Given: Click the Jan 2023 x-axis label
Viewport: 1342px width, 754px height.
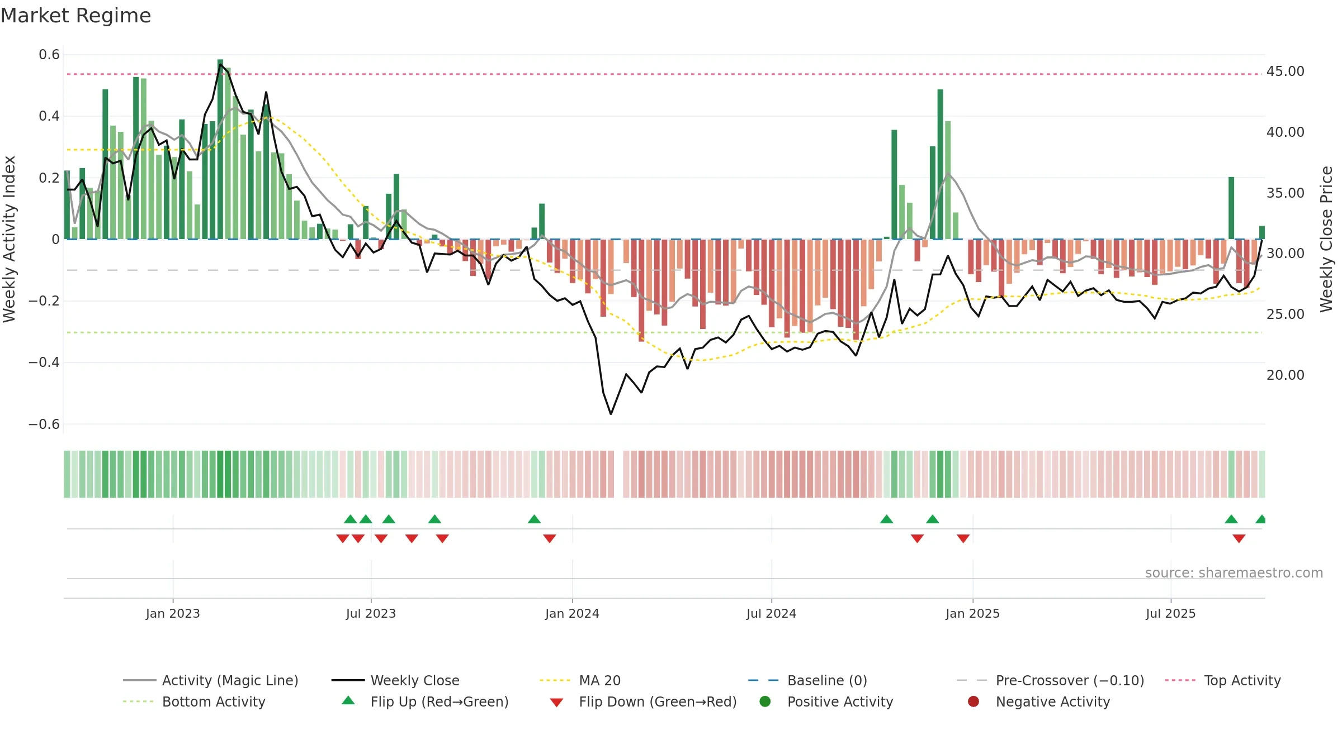Looking at the screenshot, I should pyautogui.click(x=173, y=613).
